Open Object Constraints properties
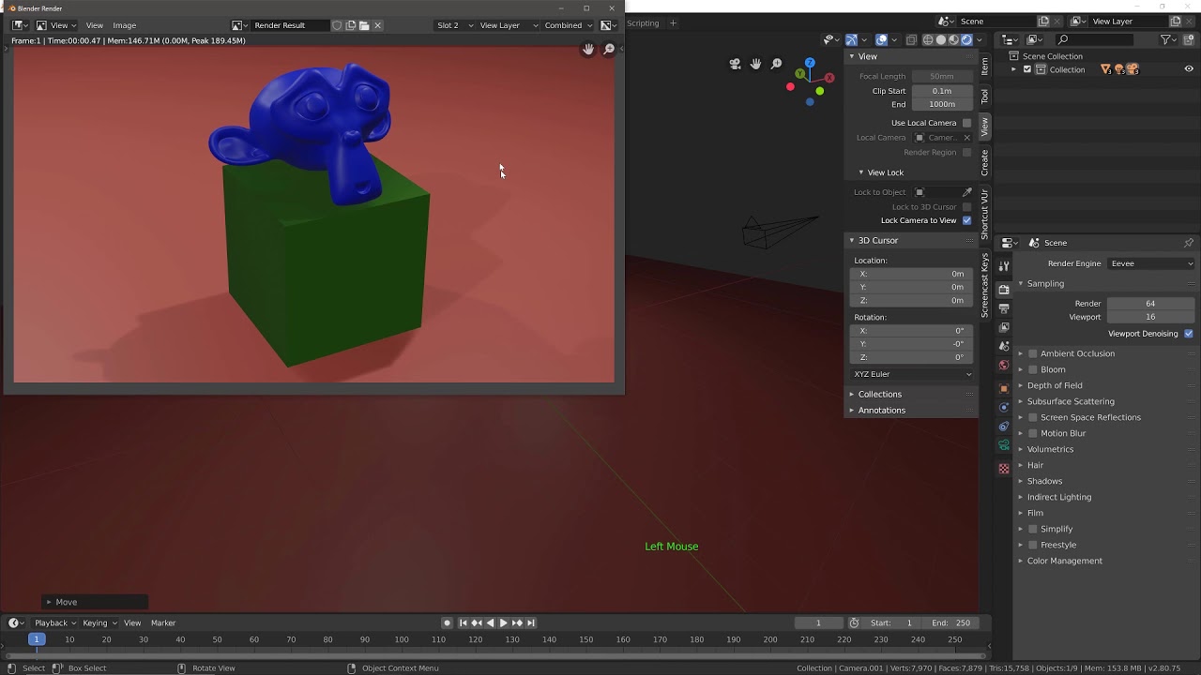Image resolution: width=1201 pixels, height=675 pixels. [1003, 407]
